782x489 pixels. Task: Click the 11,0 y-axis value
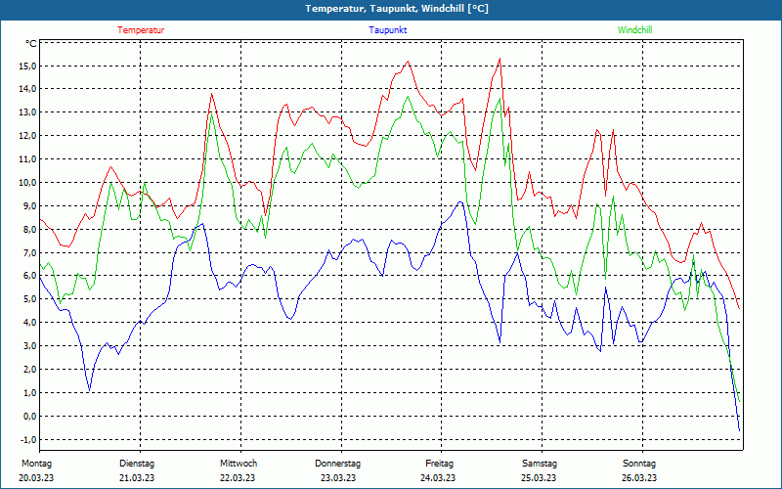pyautogui.click(x=27, y=159)
